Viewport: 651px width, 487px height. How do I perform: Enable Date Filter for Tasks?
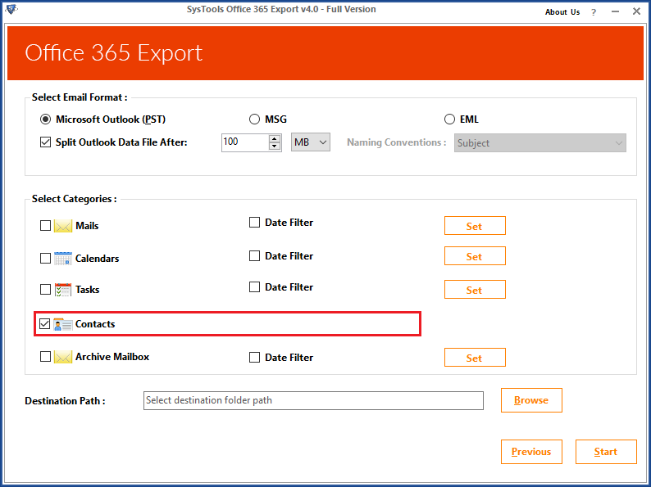[254, 287]
